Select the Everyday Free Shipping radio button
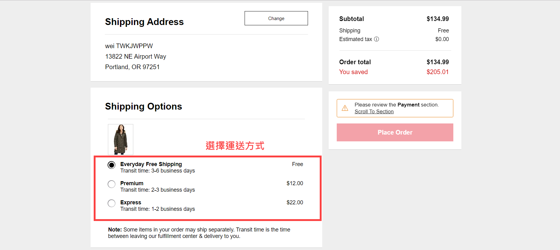 click(112, 165)
